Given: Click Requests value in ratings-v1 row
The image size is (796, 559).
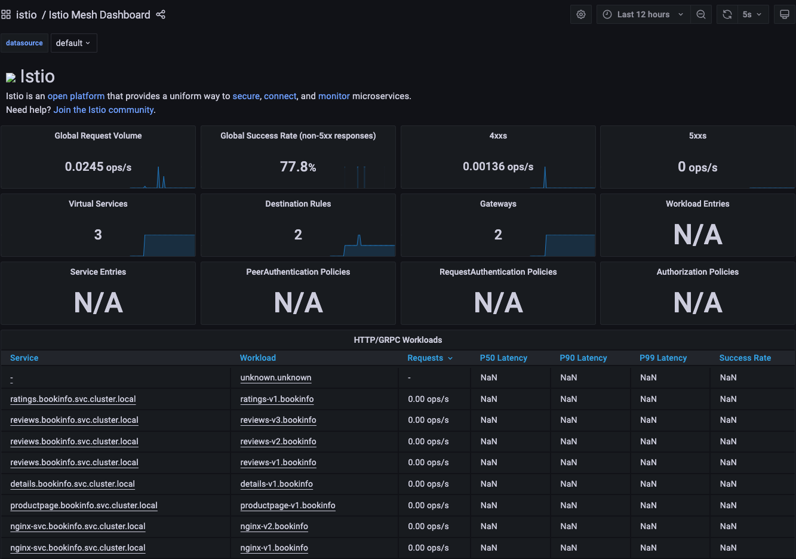Looking at the screenshot, I should point(428,399).
